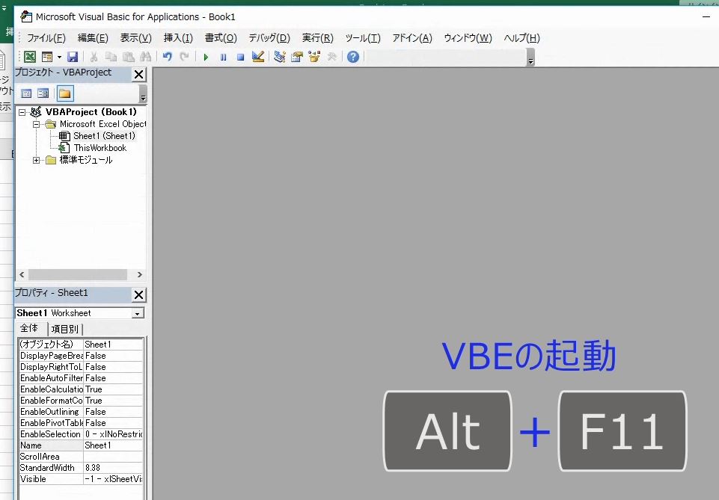The height and width of the screenshot is (500, 719).
Task: Close the プロジェクト - VBAProject panel
Action: click(x=138, y=74)
